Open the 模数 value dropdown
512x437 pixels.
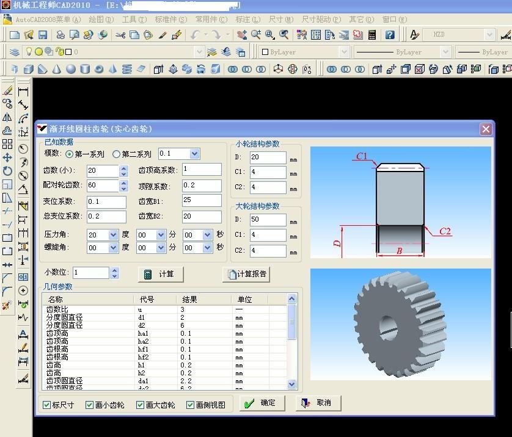[194, 154]
